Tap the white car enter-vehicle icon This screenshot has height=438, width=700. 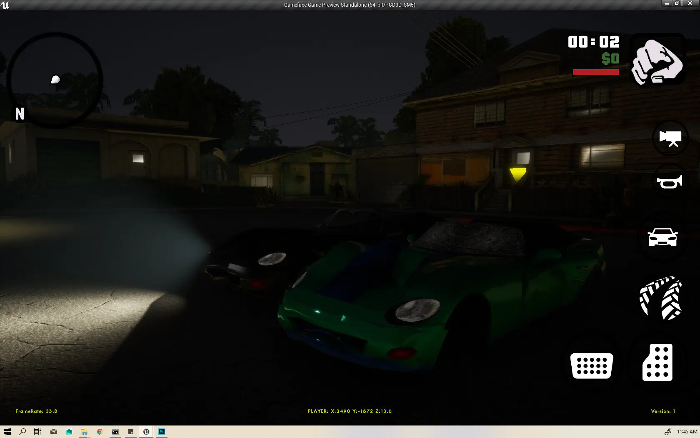(x=662, y=237)
